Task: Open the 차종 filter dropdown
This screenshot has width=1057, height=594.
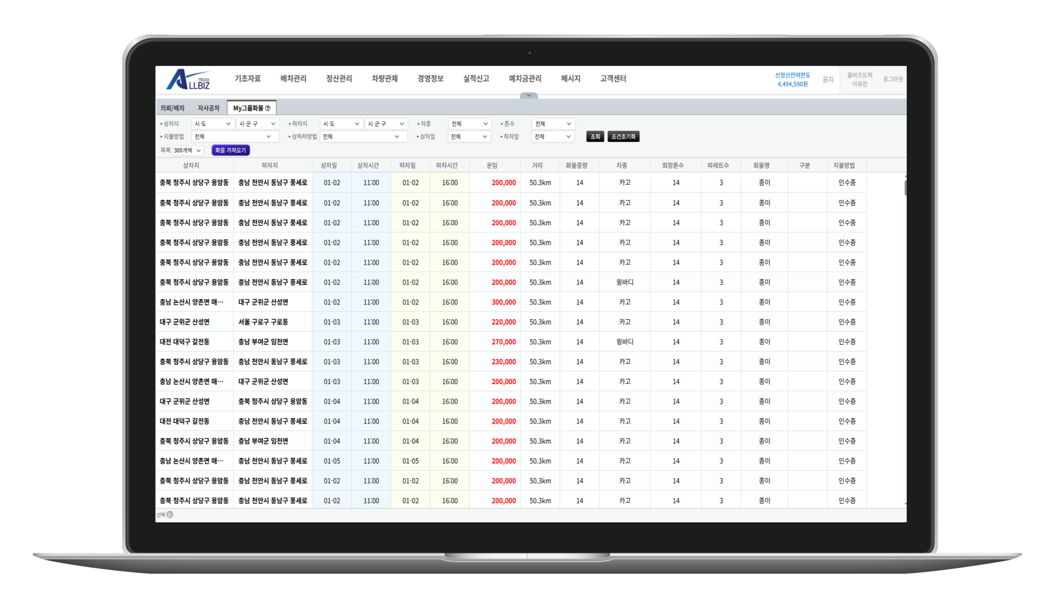Action: click(469, 124)
